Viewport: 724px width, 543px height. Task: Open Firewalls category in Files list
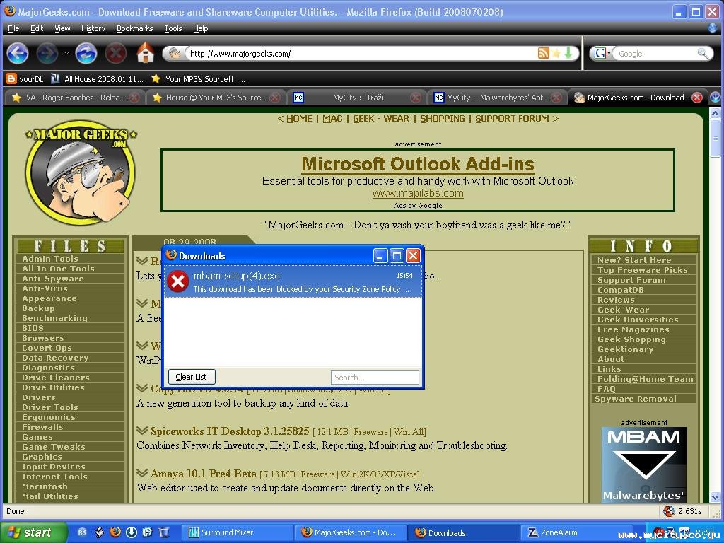42,427
